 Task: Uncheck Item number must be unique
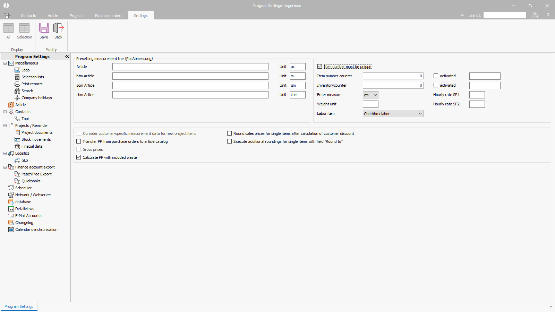(x=320, y=67)
